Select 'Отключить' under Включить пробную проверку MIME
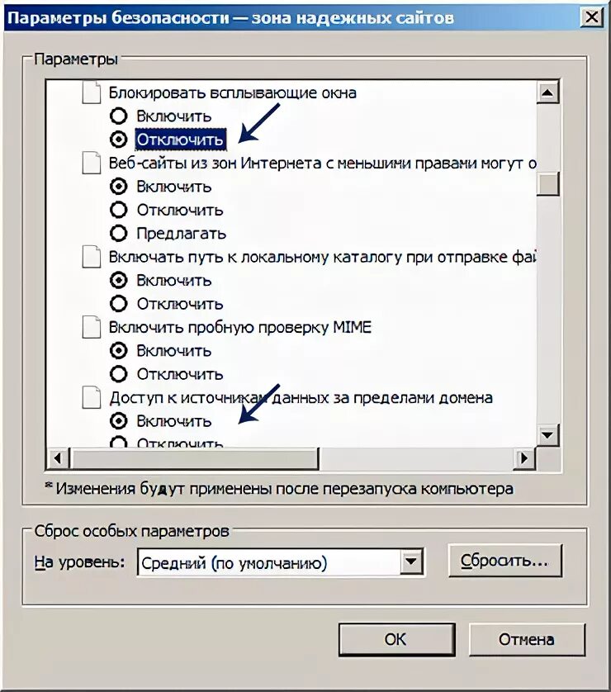Image resolution: width=611 pixels, height=692 pixels. 119,374
